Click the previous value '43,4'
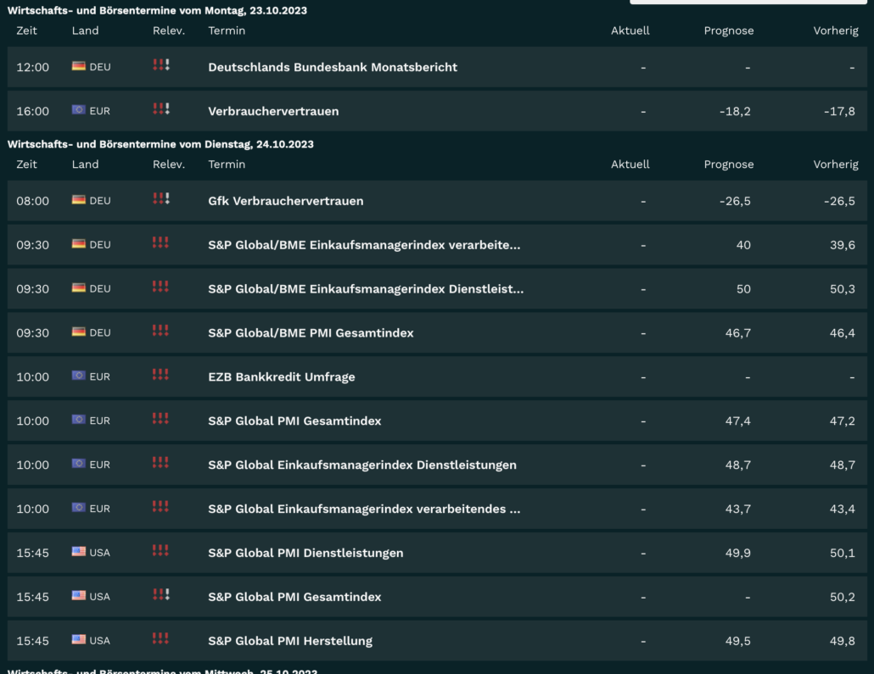Viewport: 874px width, 674px height. (843, 510)
